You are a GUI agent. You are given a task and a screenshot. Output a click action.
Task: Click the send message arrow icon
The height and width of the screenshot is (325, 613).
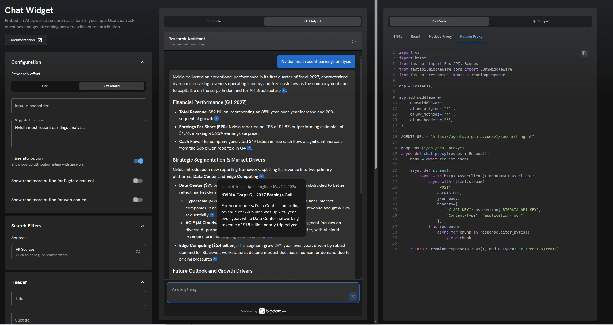(353, 296)
